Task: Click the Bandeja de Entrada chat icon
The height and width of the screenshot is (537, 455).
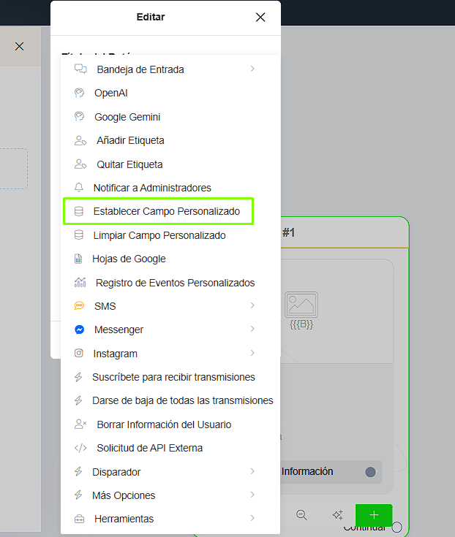Action: point(80,69)
